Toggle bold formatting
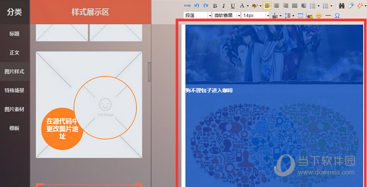The image size is (367, 187). pos(215,6)
